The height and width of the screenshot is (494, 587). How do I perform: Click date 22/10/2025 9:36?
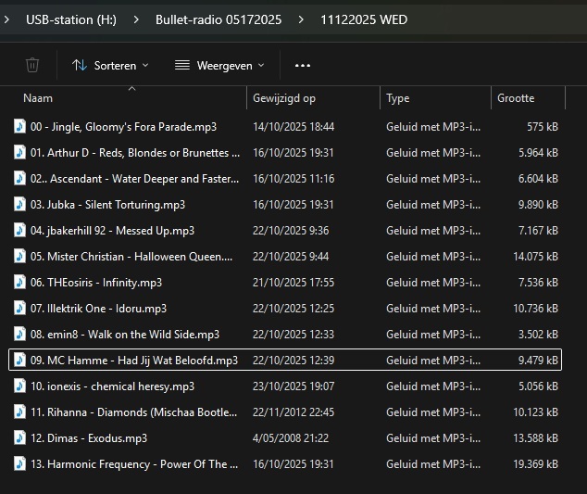(x=291, y=231)
